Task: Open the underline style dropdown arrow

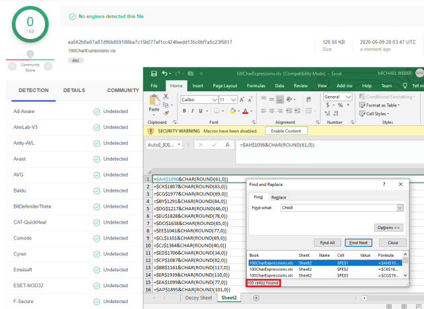Action: click(x=207, y=111)
